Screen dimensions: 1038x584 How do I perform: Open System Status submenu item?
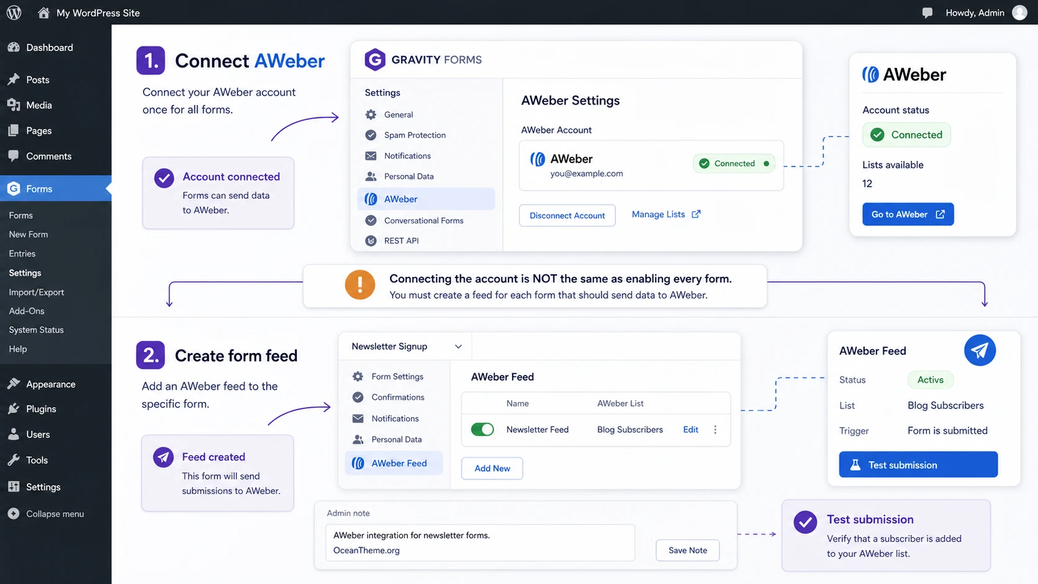(x=37, y=330)
